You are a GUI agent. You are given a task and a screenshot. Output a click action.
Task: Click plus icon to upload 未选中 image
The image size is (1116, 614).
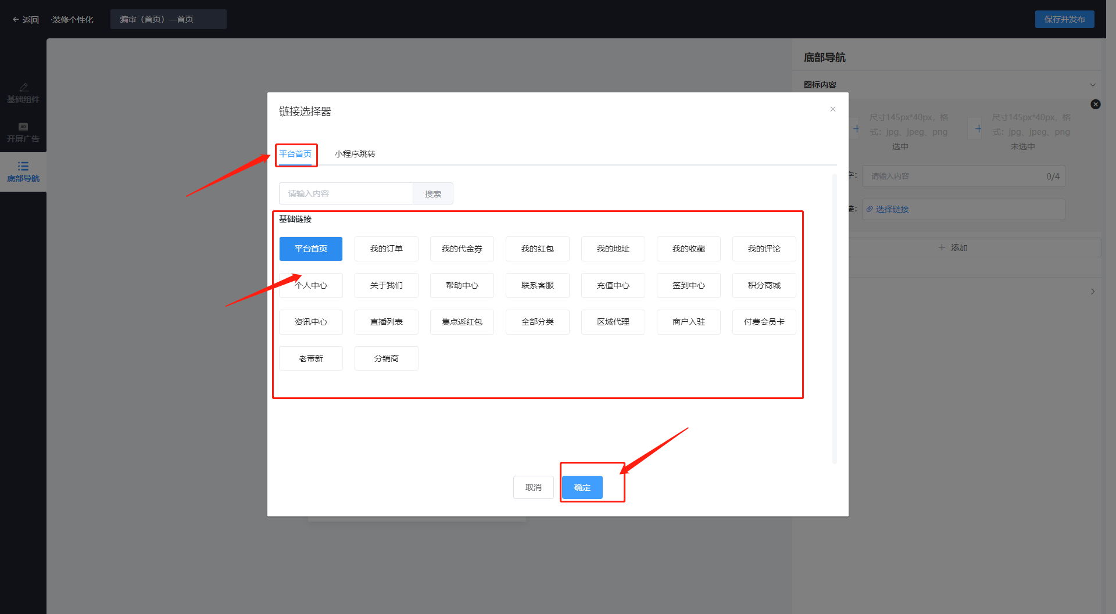click(x=978, y=128)
